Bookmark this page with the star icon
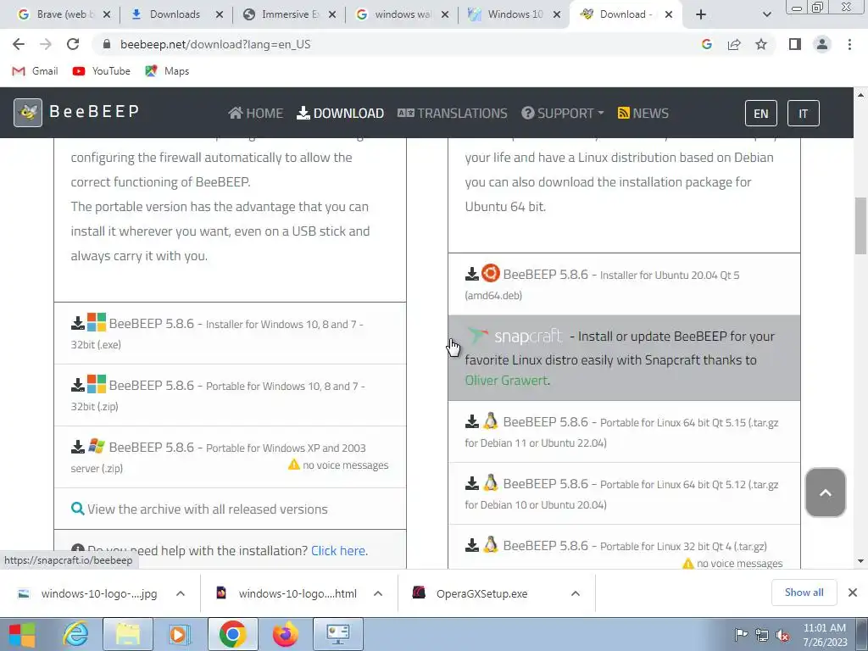This screenshot has height=651, width=868. (x=761, y=44)
